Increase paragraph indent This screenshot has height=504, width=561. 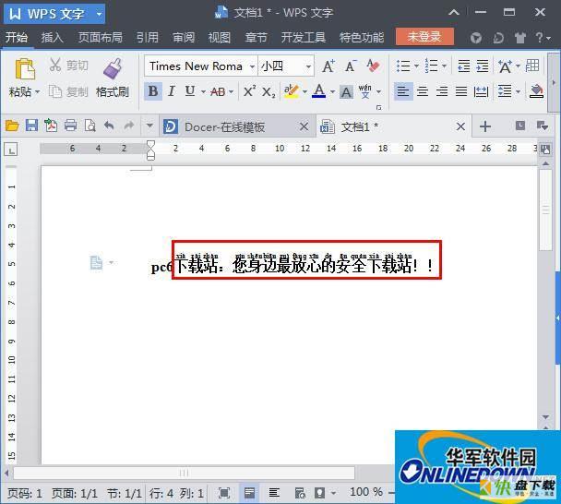pos(483,66)
